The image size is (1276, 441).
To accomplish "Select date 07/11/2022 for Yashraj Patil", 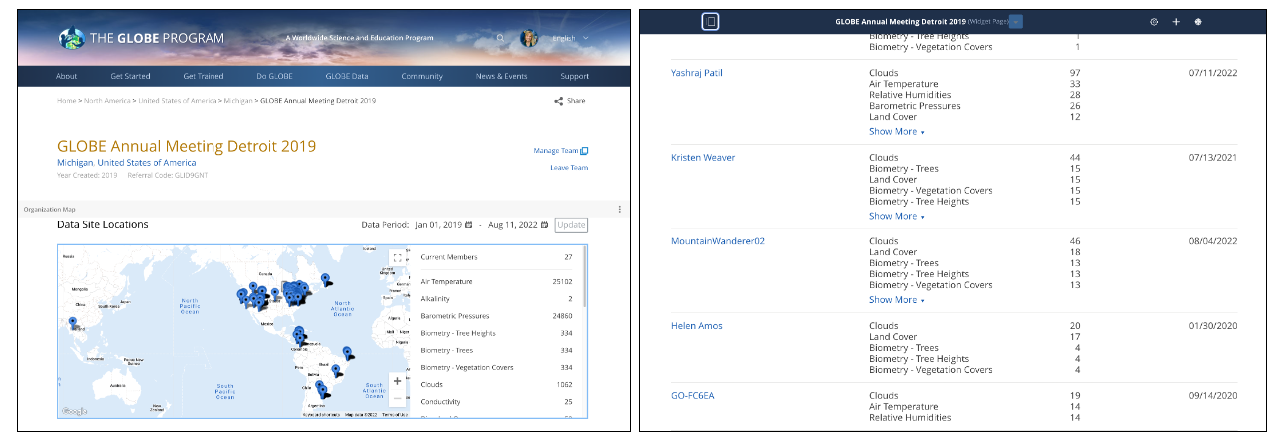I will (x=1212, y=73).
